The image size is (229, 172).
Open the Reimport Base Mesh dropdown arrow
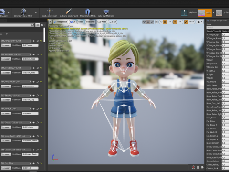coord(36,13)
